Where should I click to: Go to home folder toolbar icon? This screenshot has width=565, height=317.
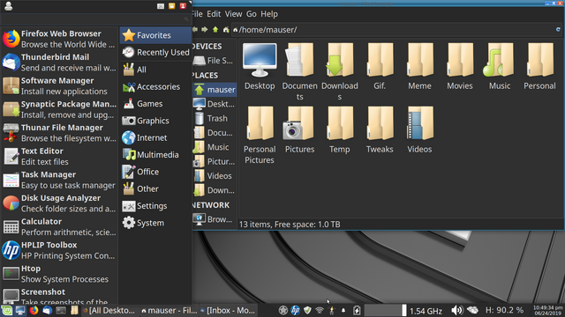point(226,29)
